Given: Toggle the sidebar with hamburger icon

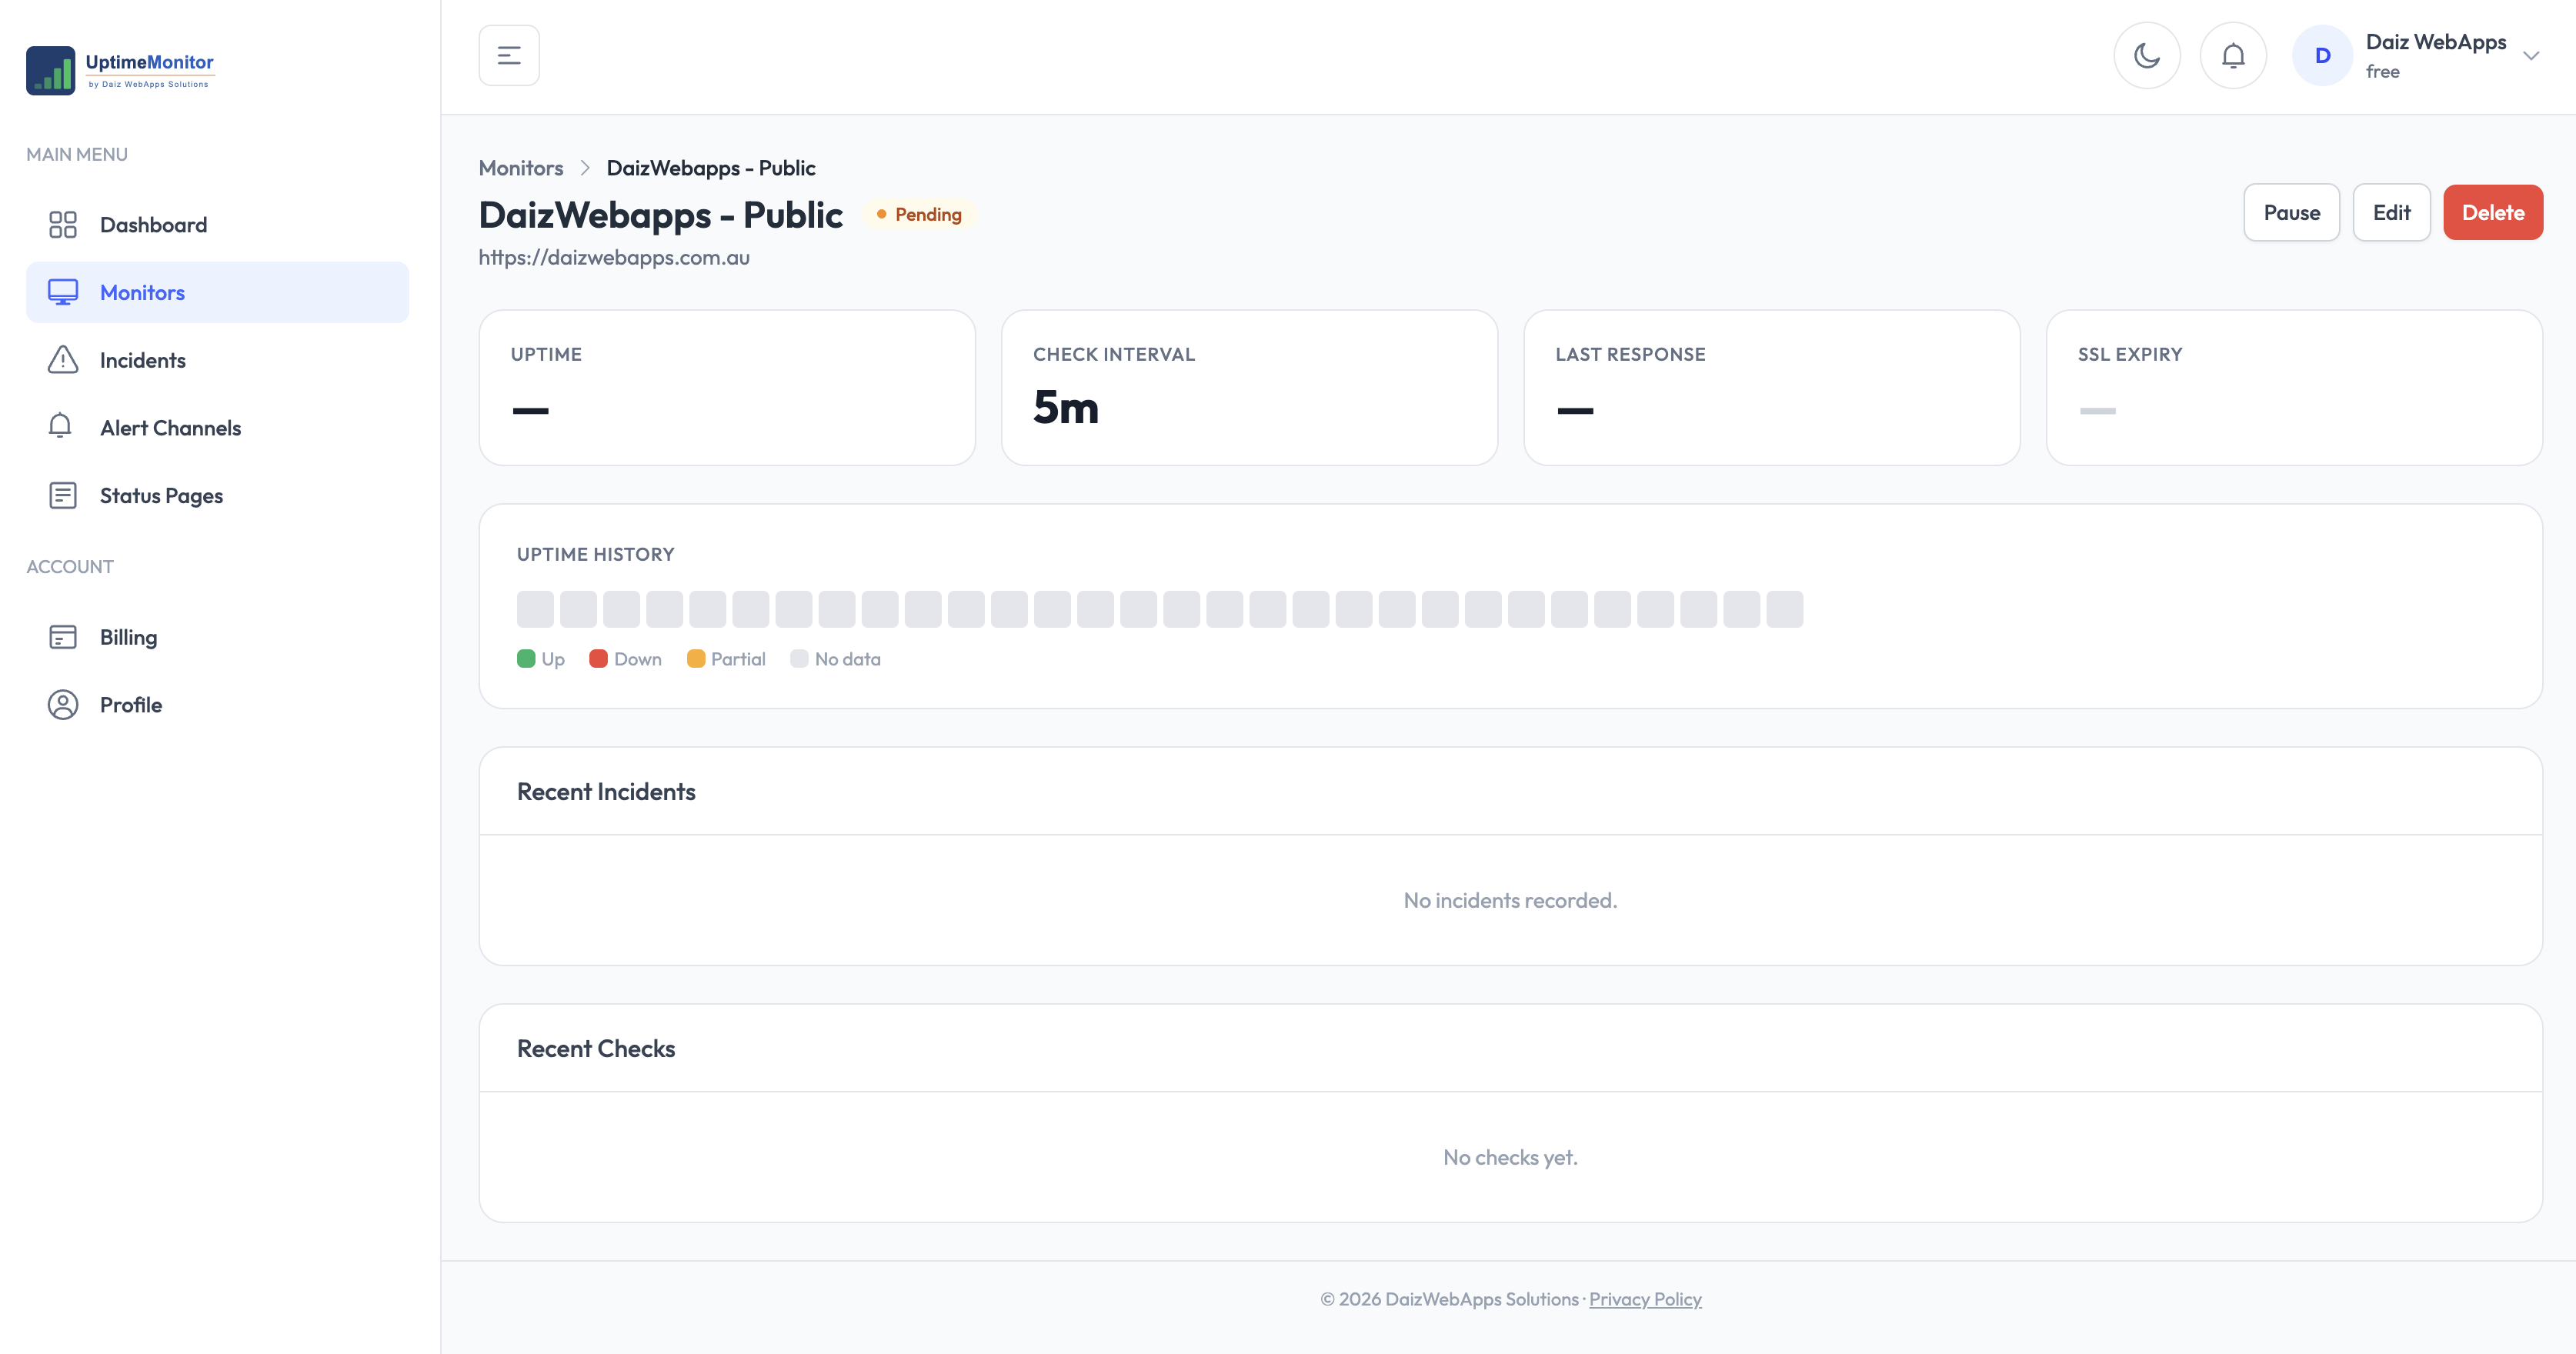Looking at the screenshot, I should (x=509, y=55).
